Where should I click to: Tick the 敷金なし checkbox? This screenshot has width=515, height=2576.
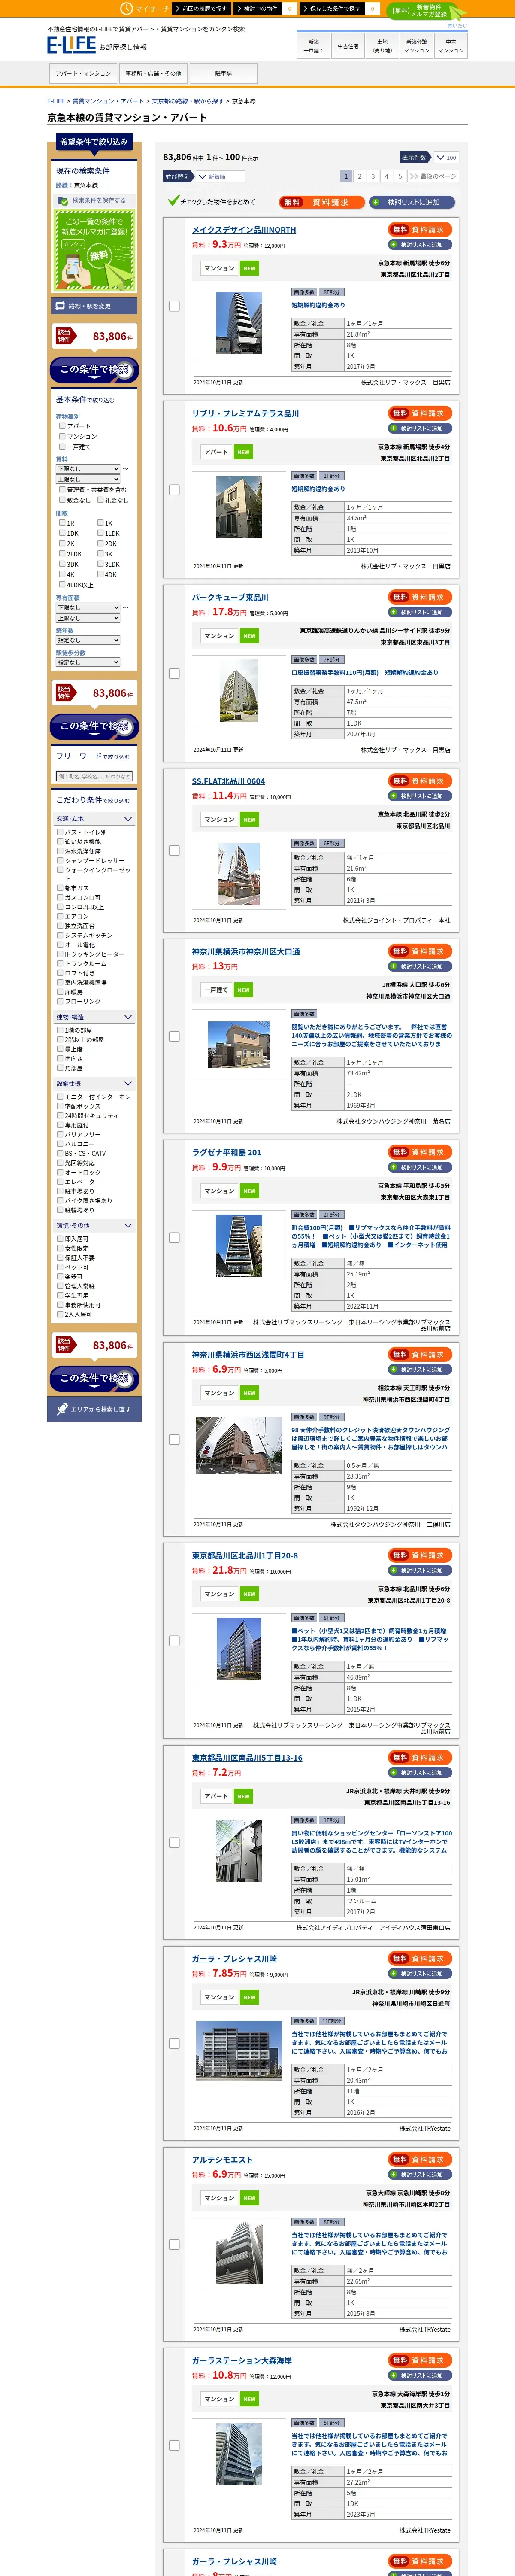pos(62,500)
